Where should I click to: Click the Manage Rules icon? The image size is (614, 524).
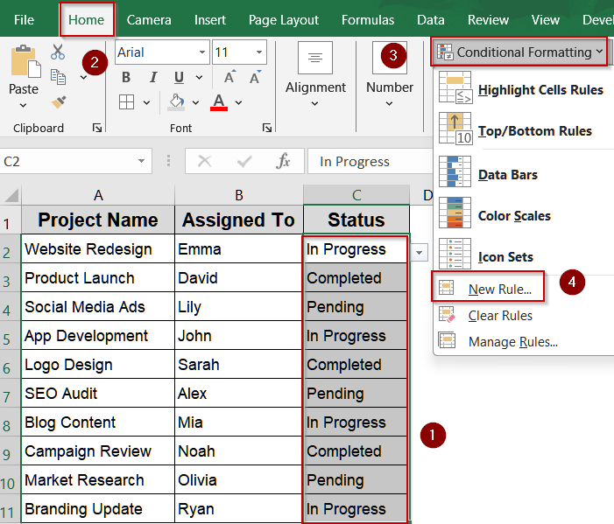click(448, 340)
